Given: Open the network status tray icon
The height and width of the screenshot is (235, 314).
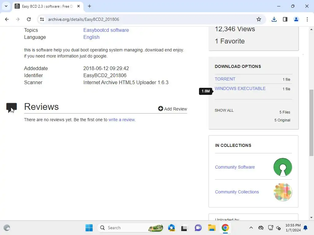Looking at the screenshot, I should click(270, 228).
